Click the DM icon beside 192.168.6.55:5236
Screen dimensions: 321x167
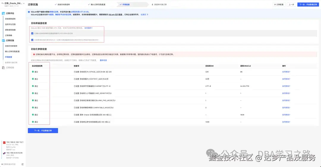click(4, 153)
